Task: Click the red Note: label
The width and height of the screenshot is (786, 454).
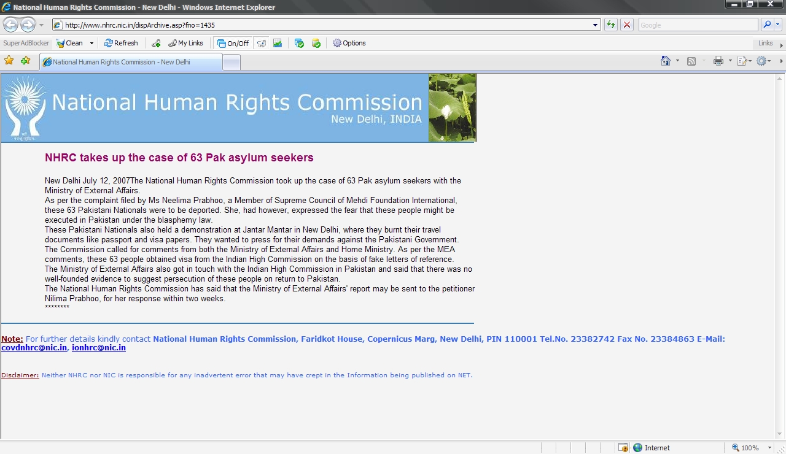Action: coord(12,339)
